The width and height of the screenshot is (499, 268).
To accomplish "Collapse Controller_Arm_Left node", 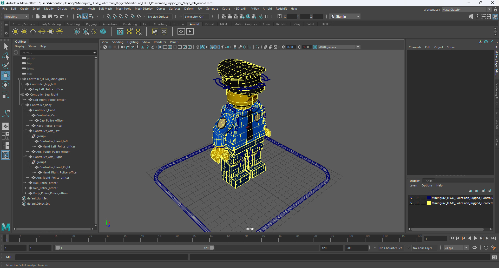I will tap(26, 131).
